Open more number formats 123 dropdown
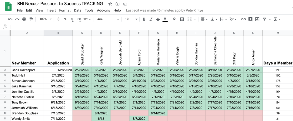 coord(87,19)
